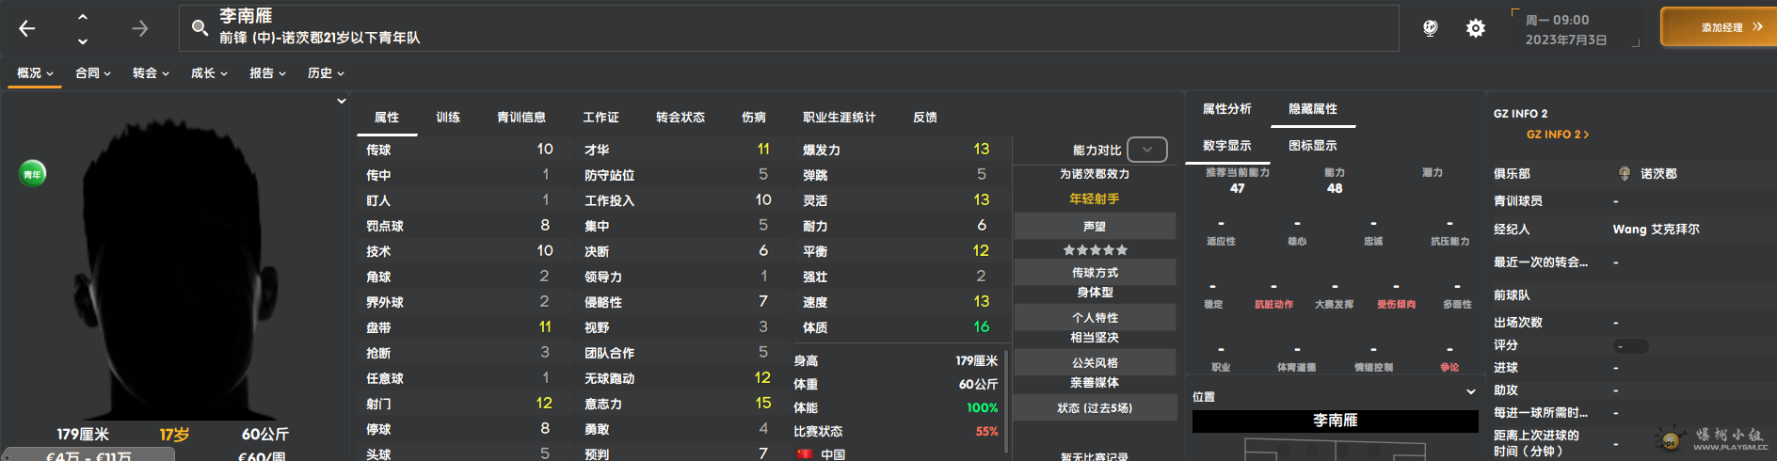Viewport: 1777px width, 461px height.
Task: Click the search magnifier icon
Action: (200, 28)
